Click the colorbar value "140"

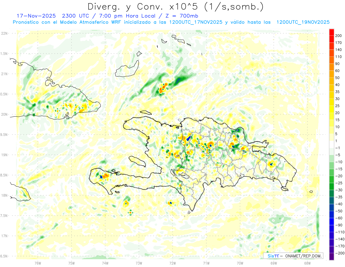pyautogui.click(x=339, y=50)
